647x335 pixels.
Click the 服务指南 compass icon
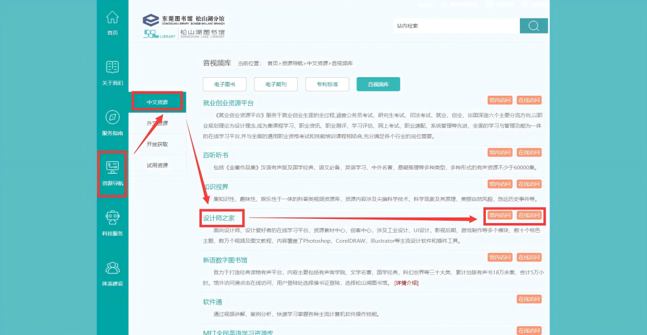pyautogui.click(x=112, y=117)
